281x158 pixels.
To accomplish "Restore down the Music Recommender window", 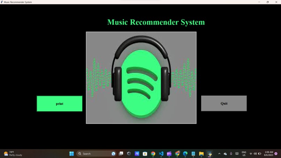I will (x=267, y=2).
